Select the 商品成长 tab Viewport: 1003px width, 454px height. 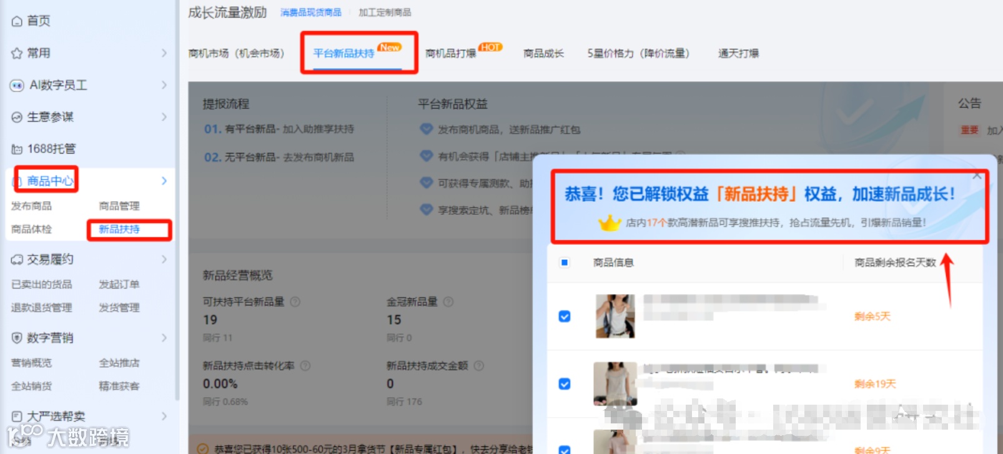tap(543, 54)
